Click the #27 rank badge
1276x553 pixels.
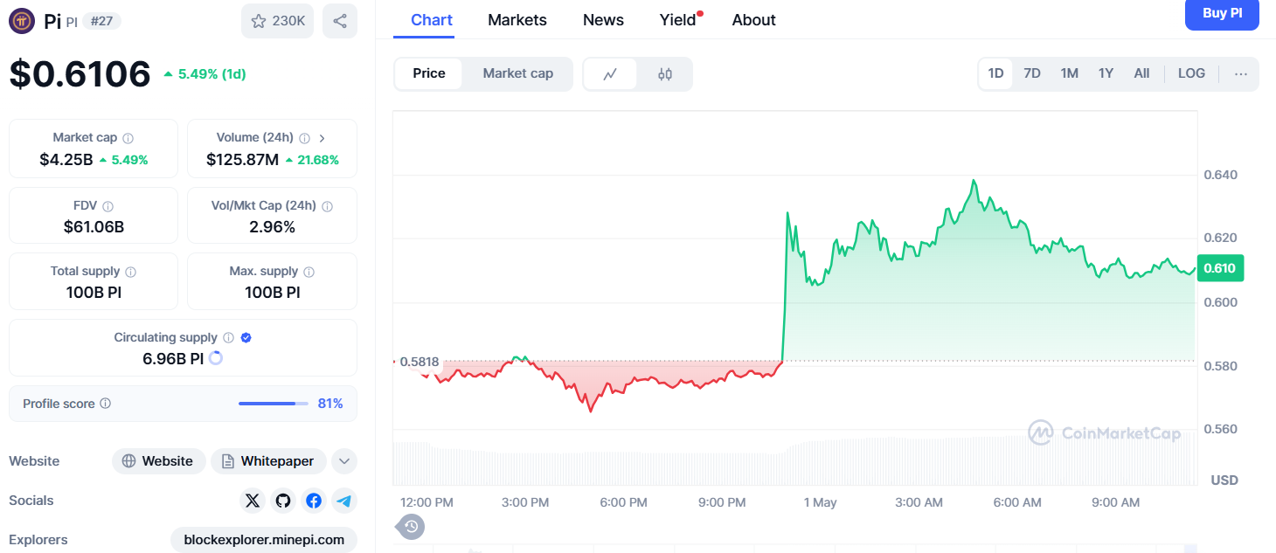[101, 21]
